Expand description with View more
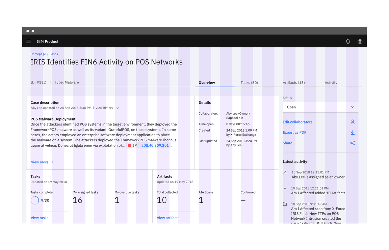 click(x=40, y=162)
